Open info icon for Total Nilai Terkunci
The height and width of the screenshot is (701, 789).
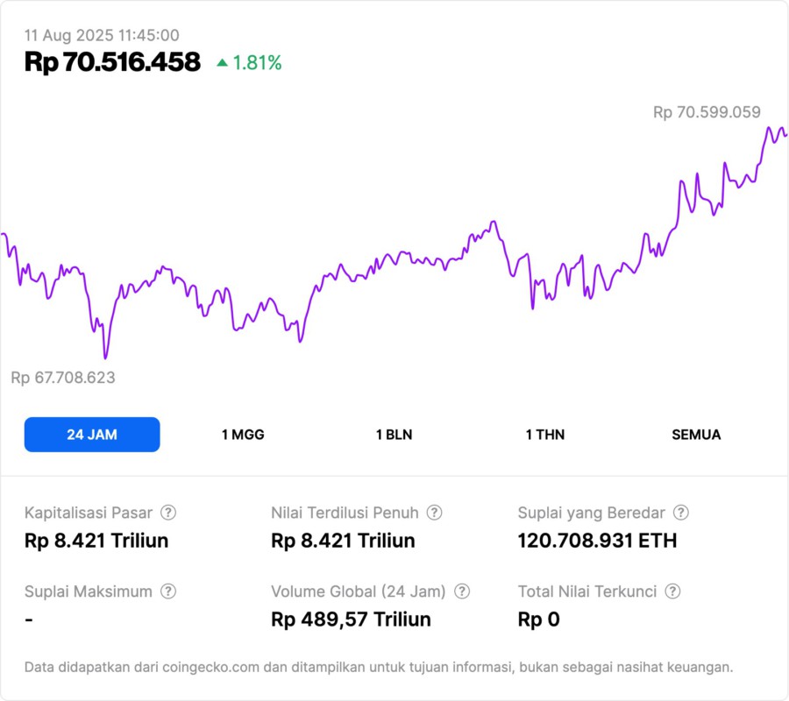pos(672,591)
